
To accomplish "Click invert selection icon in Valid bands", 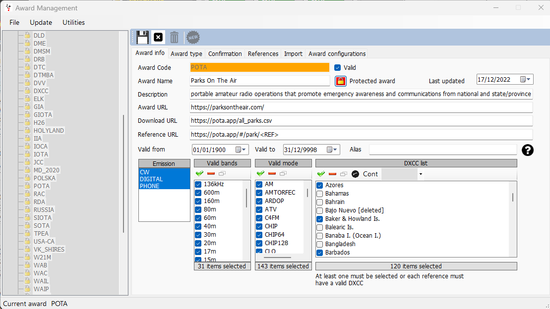I will (222, 173).
